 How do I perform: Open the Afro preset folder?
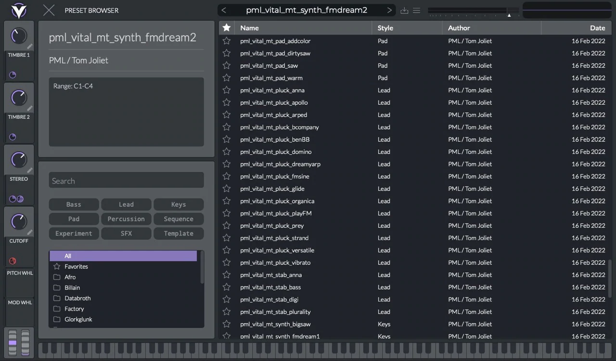click(x=123, y=277)
